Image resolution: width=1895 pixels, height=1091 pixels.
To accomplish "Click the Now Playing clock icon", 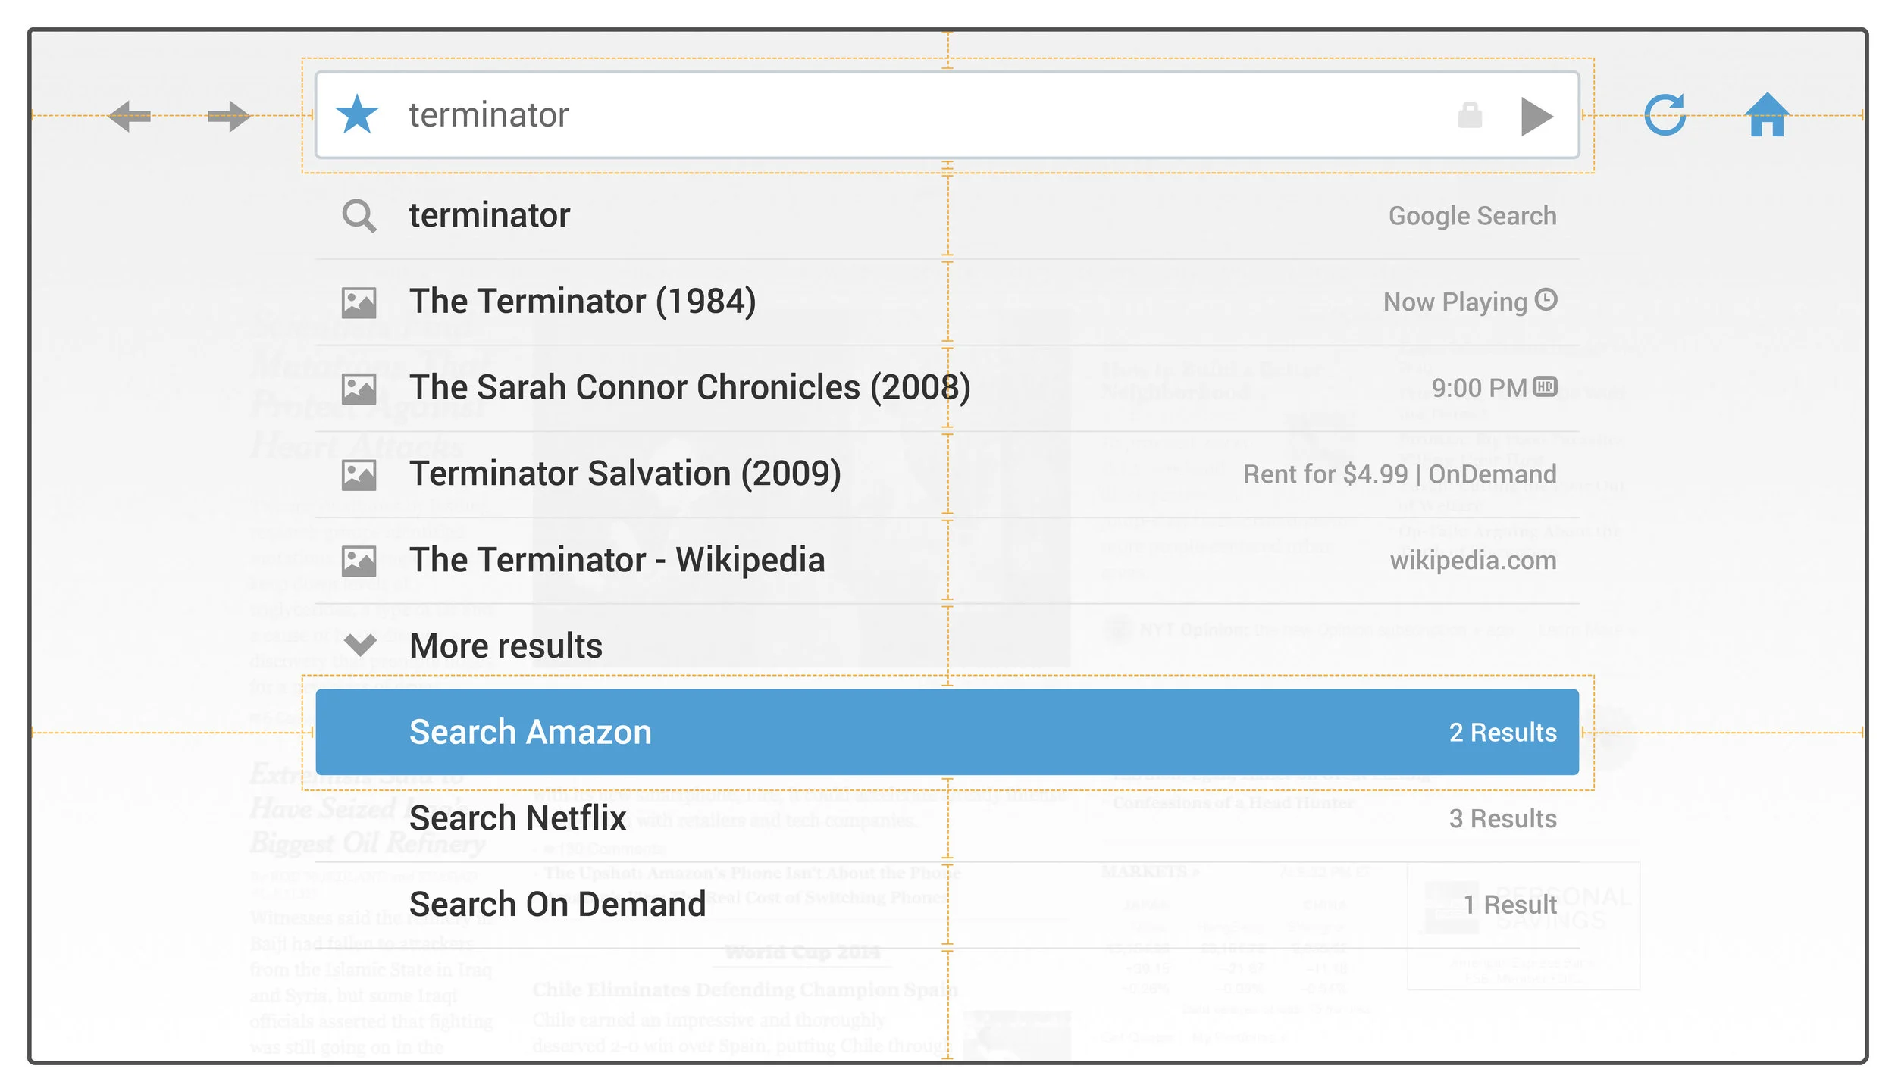I will 1546,300.
